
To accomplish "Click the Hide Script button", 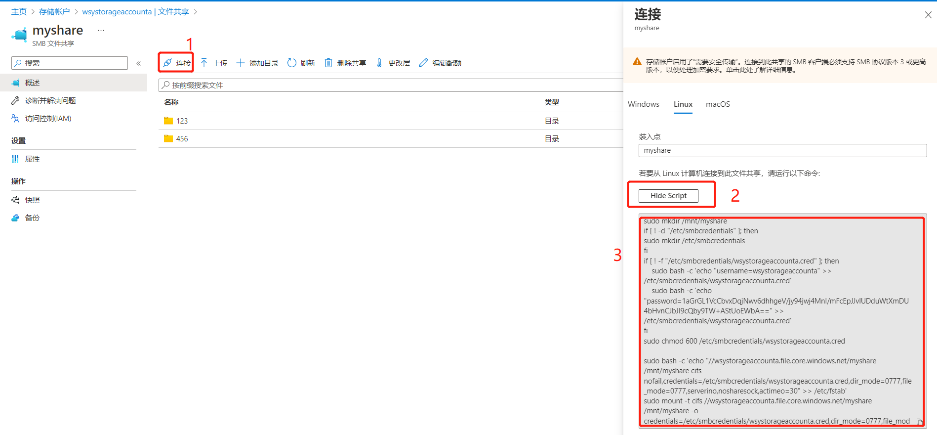I will click(x=668, y=196).
